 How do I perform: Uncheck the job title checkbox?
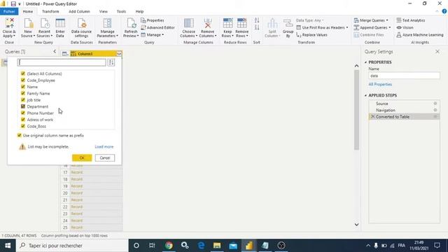coord(23,99)
